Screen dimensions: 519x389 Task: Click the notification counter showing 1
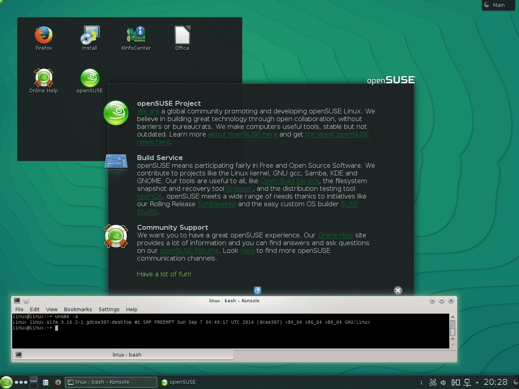point(421,382)
